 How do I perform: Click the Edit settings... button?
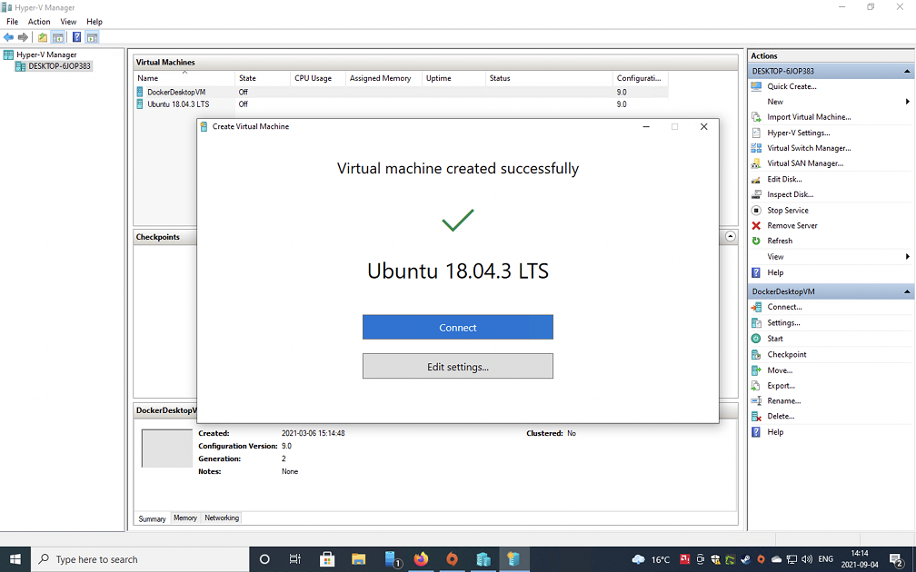click(457, 367)
